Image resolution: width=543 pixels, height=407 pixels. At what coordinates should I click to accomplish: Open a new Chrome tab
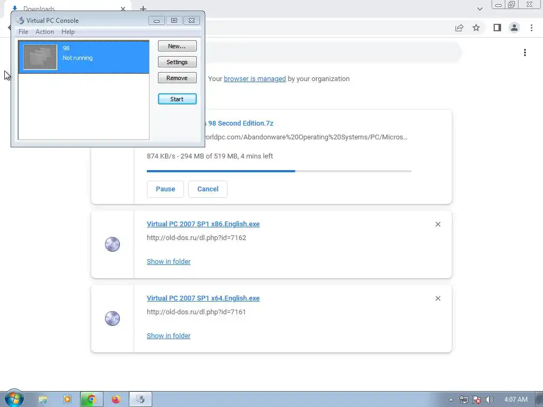click(x=143, y=8)
